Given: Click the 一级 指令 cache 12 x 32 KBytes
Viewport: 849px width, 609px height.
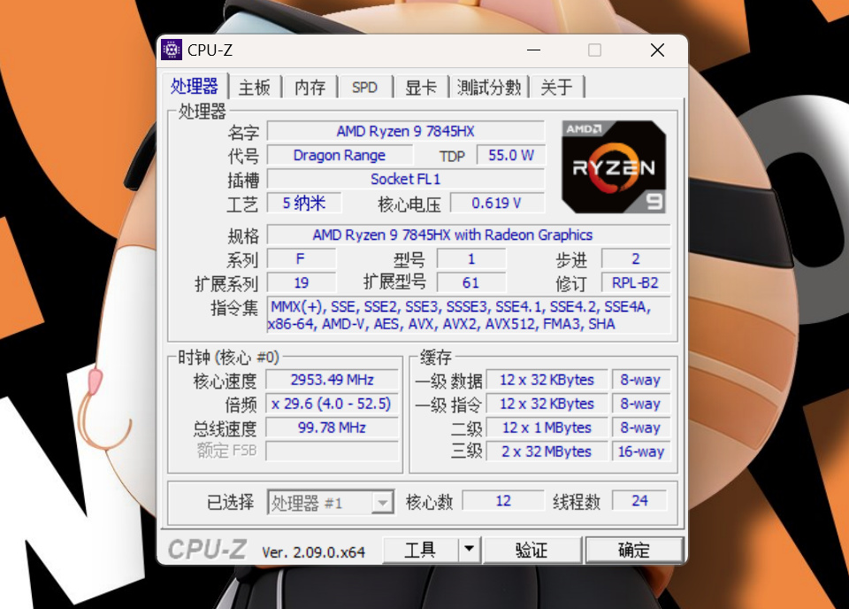Looking at the screenshot, I should click(547, 404).
